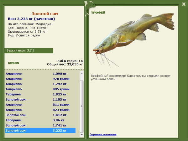Click highlighted Золотой сом 3,223 кг row
Viewport: 188px width, 141px height.
[40, 130]
